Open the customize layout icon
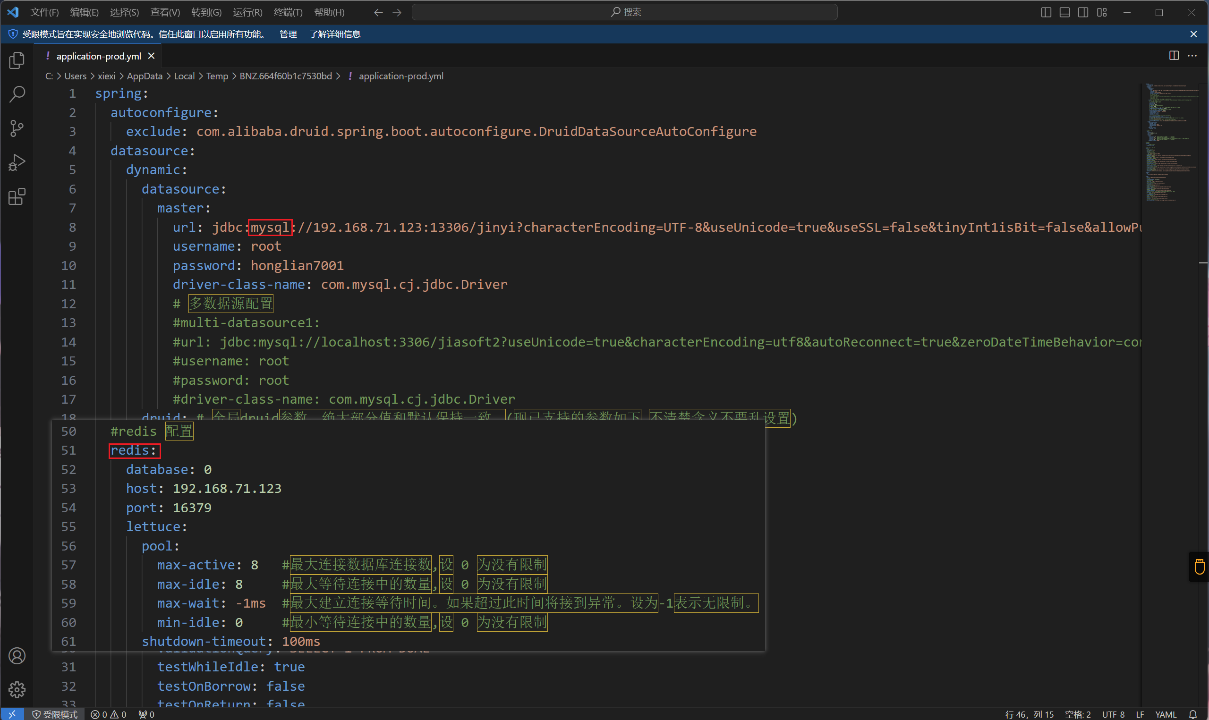The height and width of the screenshot is (720, 1209). coord(1102,12)
